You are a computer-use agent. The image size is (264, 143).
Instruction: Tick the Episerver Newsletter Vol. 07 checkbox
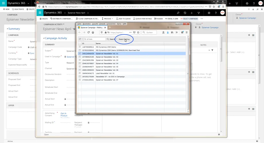click(x=80, y=80)
